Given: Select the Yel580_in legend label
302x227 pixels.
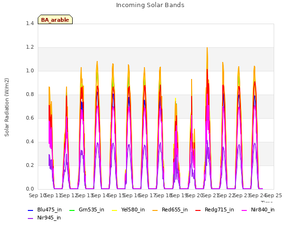Looking at the screenshot, I should [x=133, y=210].
